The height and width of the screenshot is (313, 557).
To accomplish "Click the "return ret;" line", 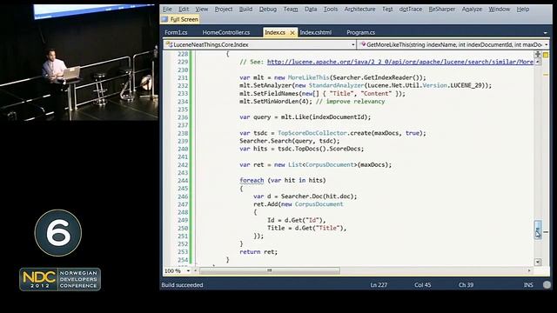I will tap(258, 251).
